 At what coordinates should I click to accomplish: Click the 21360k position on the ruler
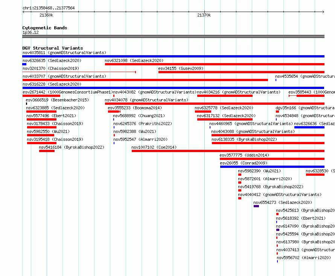(x=46, y=15)
